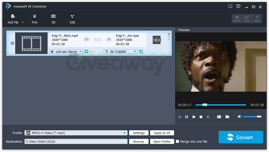The height and width of the screenshot is (152, 269).
Task: Take a snapshot with camera icon
Action: (x=219, y=117)
